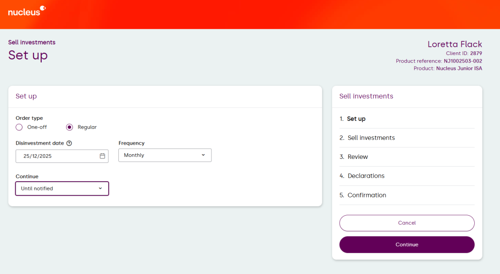Open step 4 Declarations
500x274 pixels.
(366, 176)
